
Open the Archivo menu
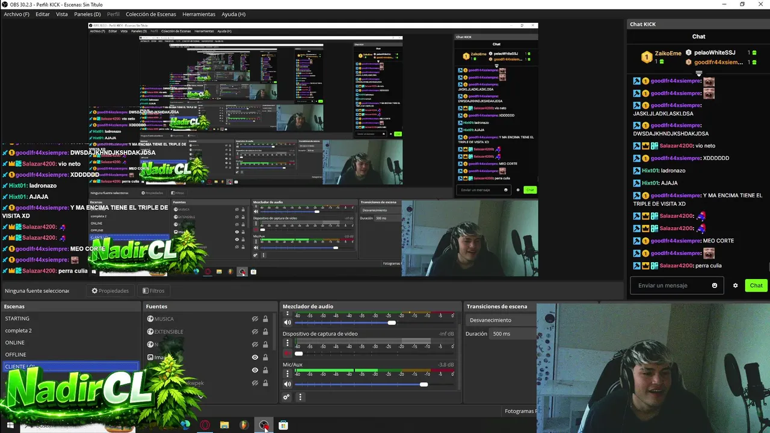pyautogui.click(x=17, y=14)
